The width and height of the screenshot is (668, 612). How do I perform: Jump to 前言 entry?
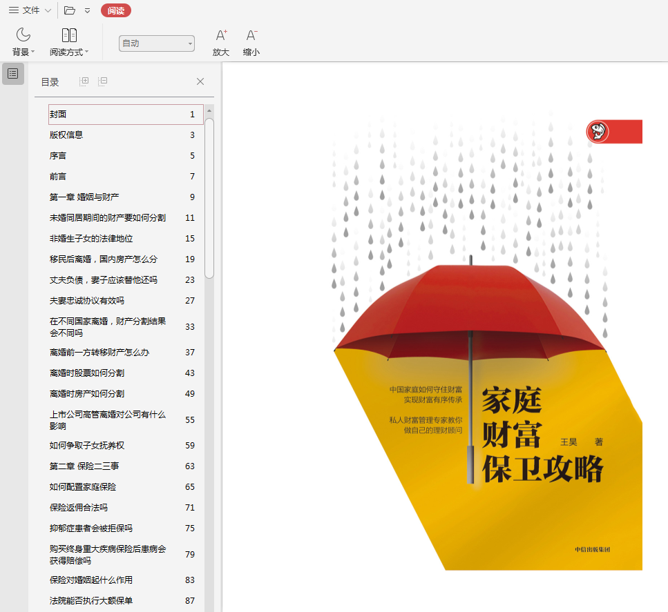click(x=126, y=176)
